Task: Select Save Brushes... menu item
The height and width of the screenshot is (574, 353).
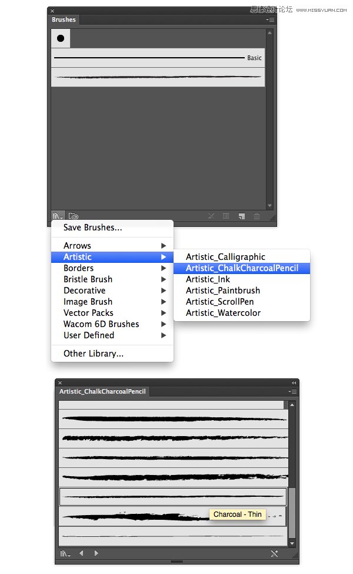Action: tap(93, 227)
